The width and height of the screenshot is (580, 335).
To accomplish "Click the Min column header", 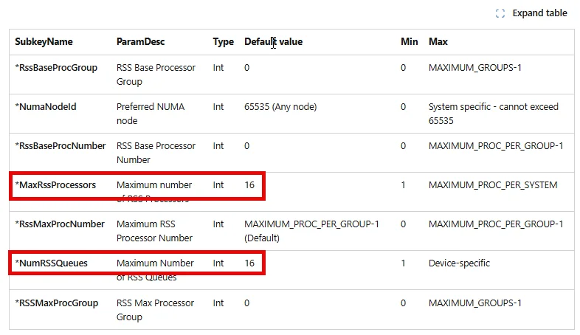I will [x=409, y=42].
